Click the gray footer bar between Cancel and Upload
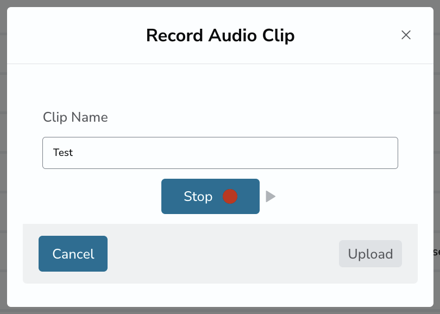Image resolution: width=440 pixels, height=314 pixels. coord(223,254)
